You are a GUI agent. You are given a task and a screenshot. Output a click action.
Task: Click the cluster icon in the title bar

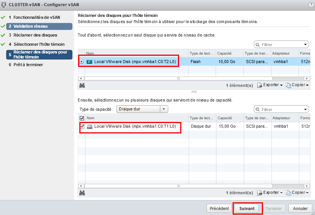pyautogui.click(x=3, y=4)
